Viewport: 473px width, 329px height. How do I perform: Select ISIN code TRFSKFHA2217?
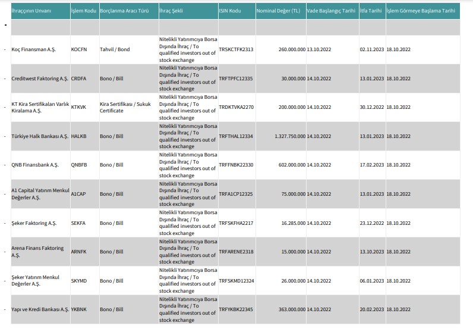[x=236, y=223]
